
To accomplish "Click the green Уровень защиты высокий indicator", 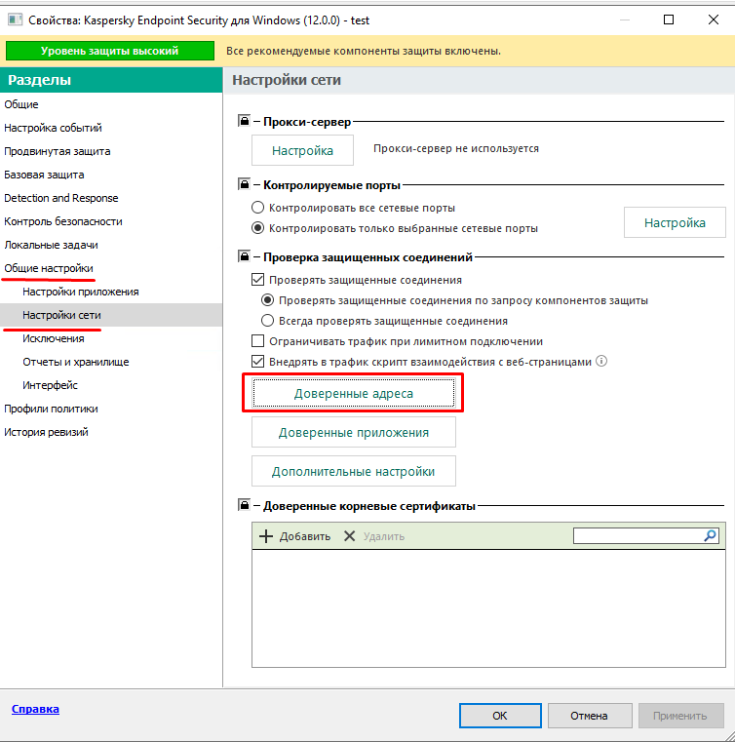I will [110, 51].
